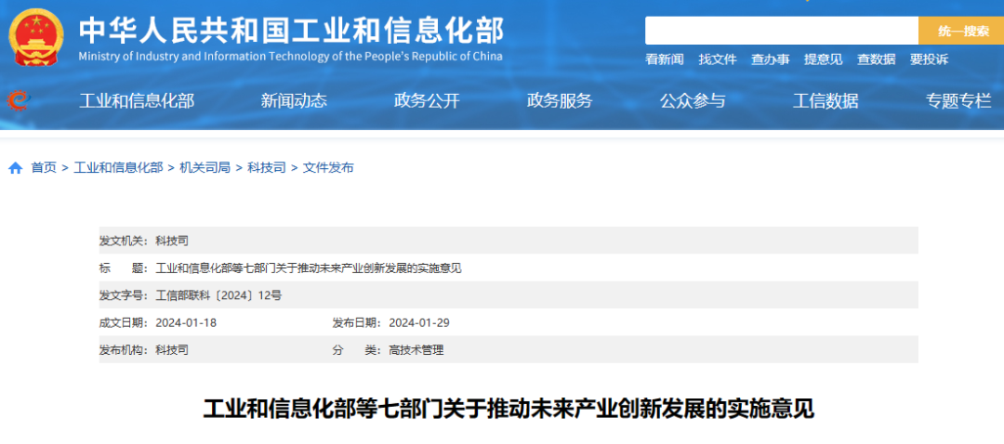
Task: Click the 分类 高技术管理 value
Action: click(x=416, y=350)
